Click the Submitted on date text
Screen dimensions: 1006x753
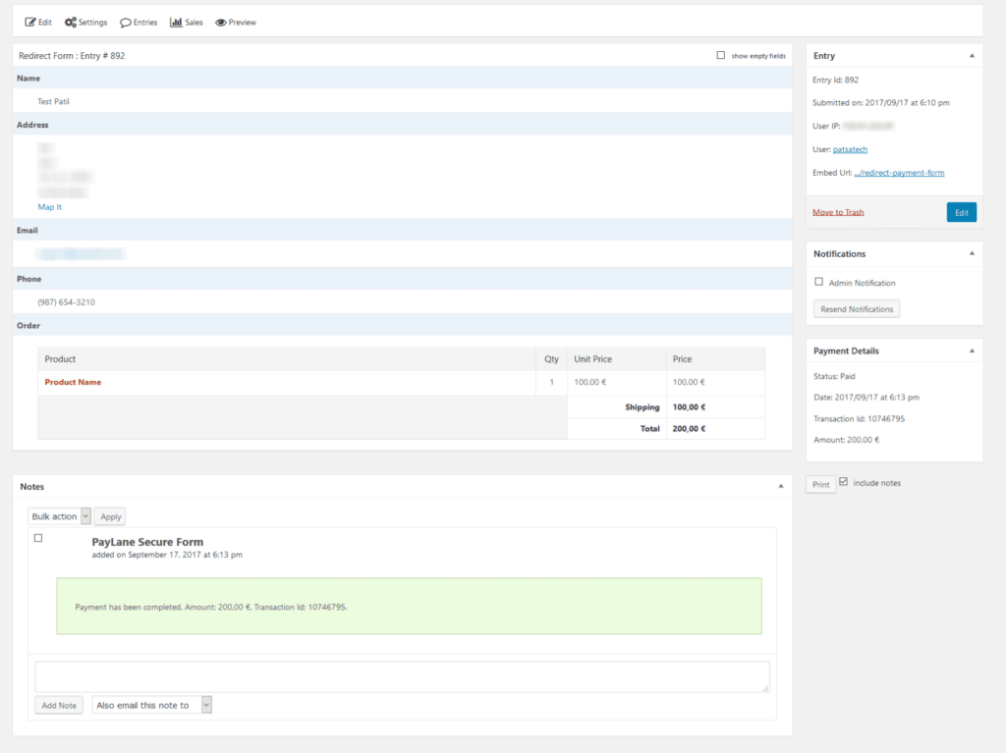(x=881, y=103)
